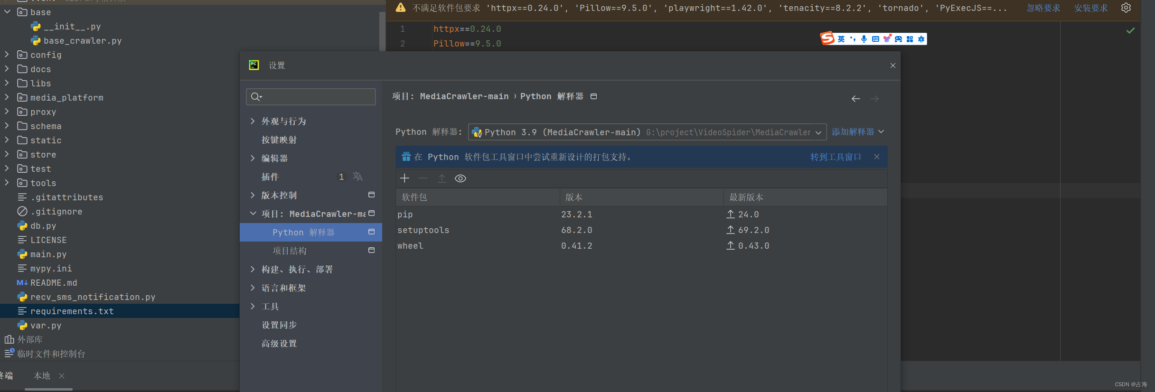Close the settings dialog
Image resolution: width=1155 pixels, height=392 pixels.
click(893, 65)
